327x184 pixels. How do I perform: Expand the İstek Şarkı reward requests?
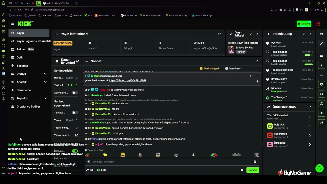click(x=310, y=144)
